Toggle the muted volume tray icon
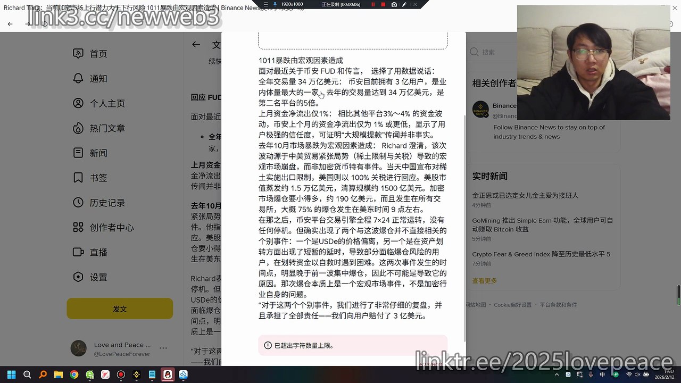Viewport: 681px width, 383px height. click(x=637, y=375)
